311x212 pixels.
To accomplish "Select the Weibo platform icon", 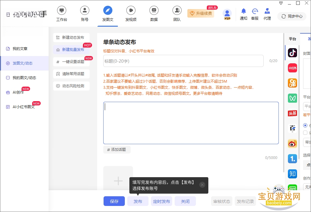I will tap(292, 144).
